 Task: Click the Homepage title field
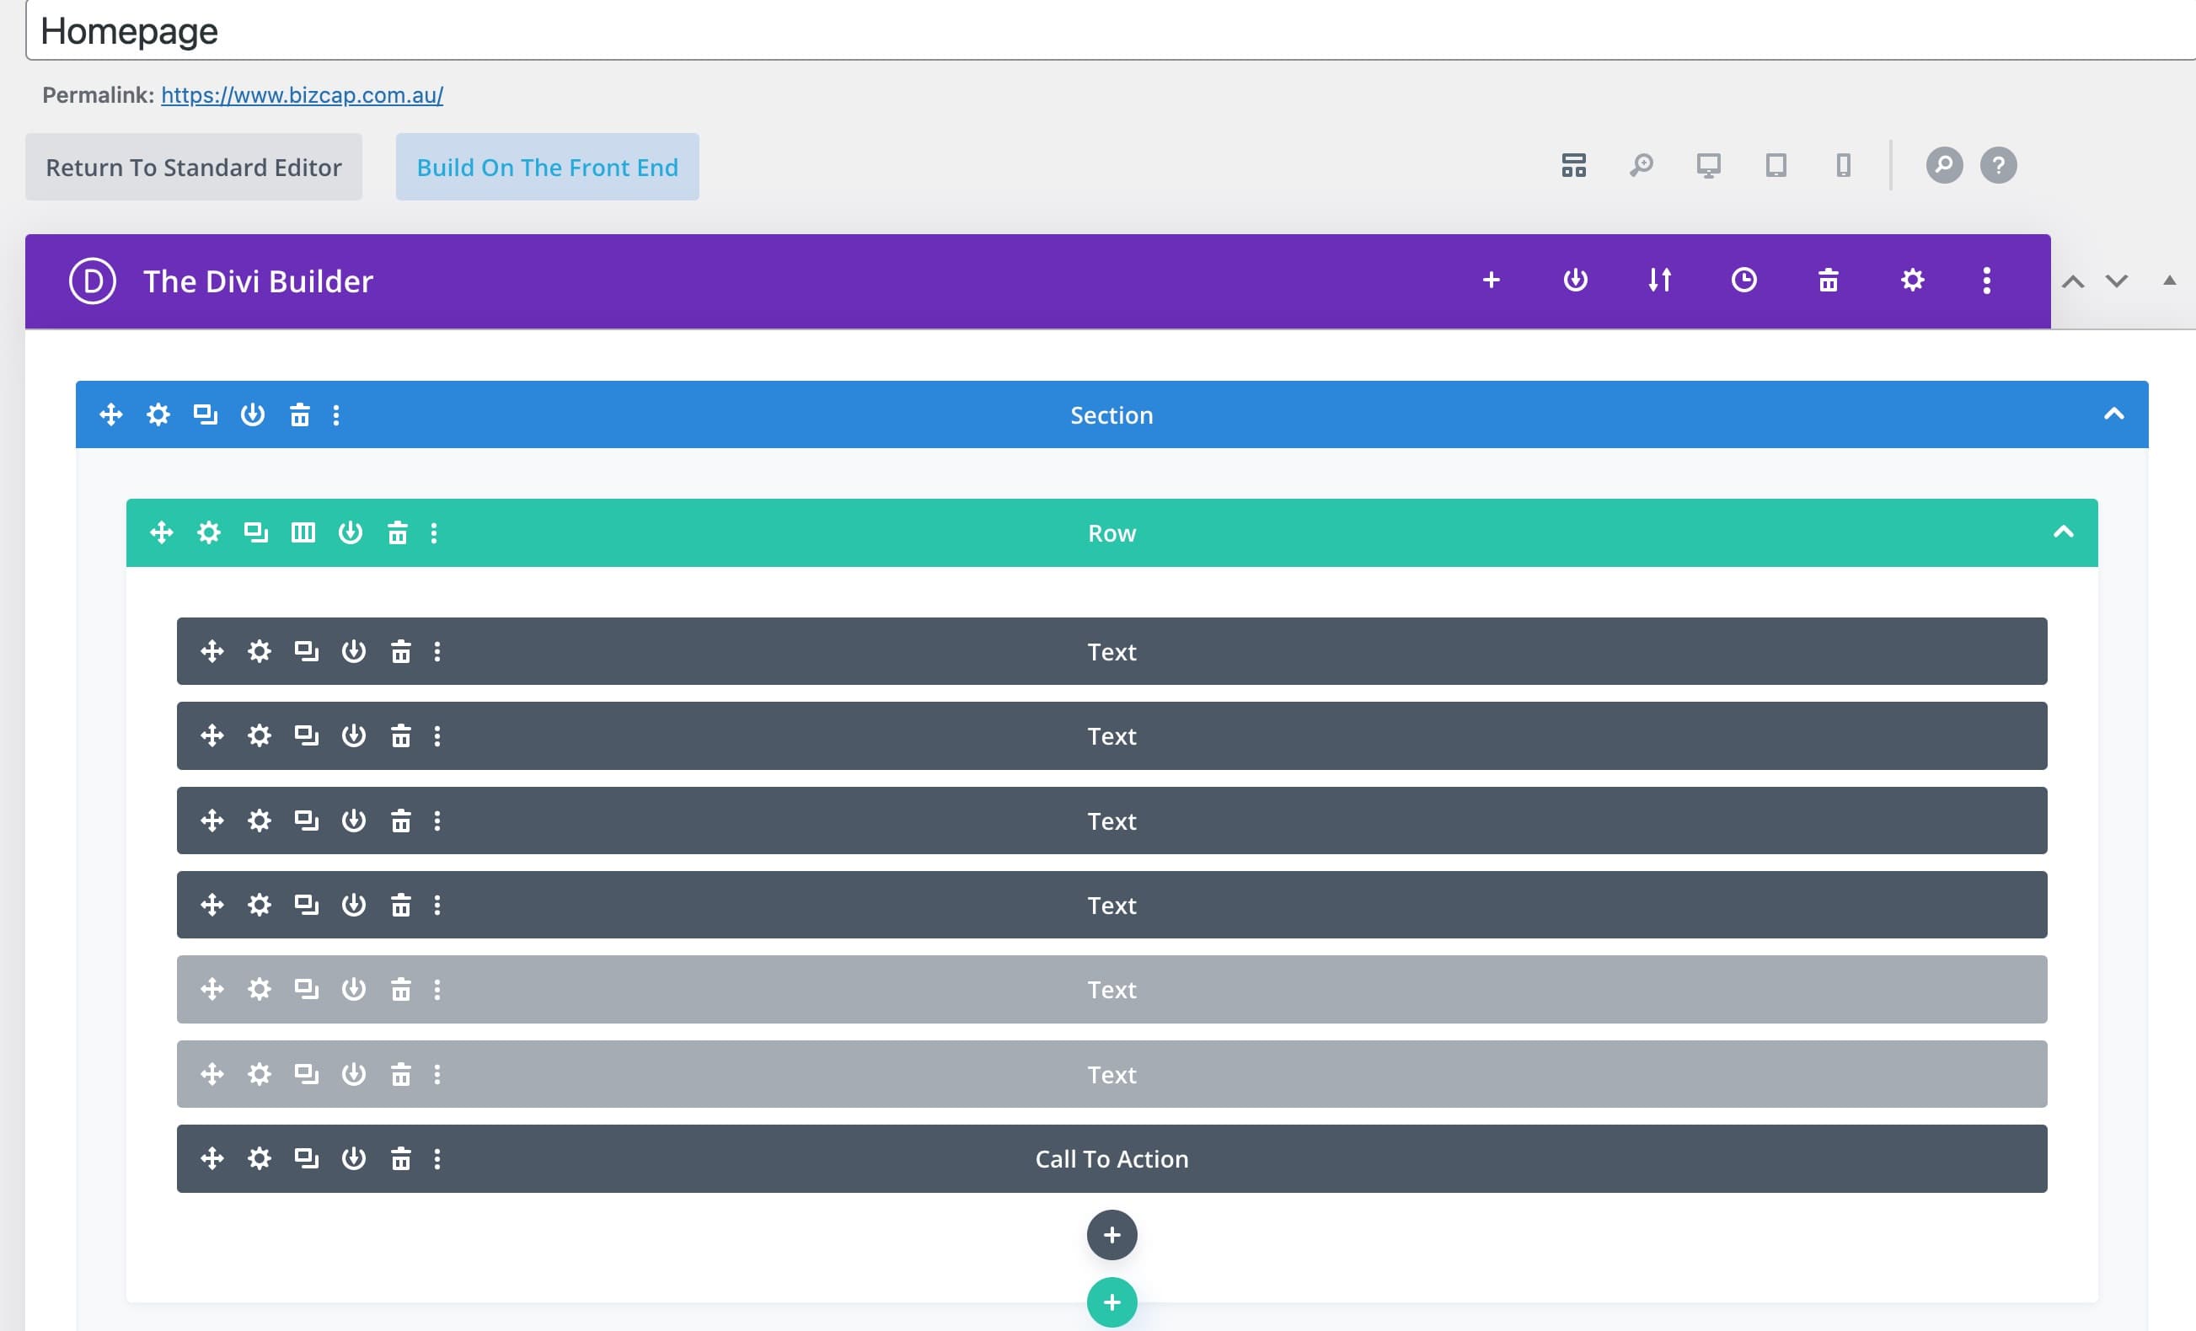[x=1111, y=30]
